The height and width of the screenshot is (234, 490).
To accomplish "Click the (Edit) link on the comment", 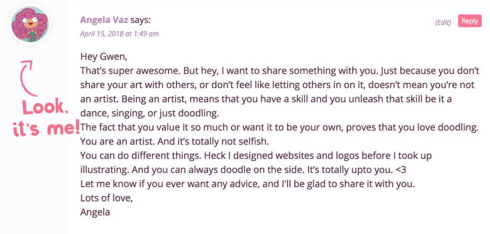I will (x=443, y=22).
